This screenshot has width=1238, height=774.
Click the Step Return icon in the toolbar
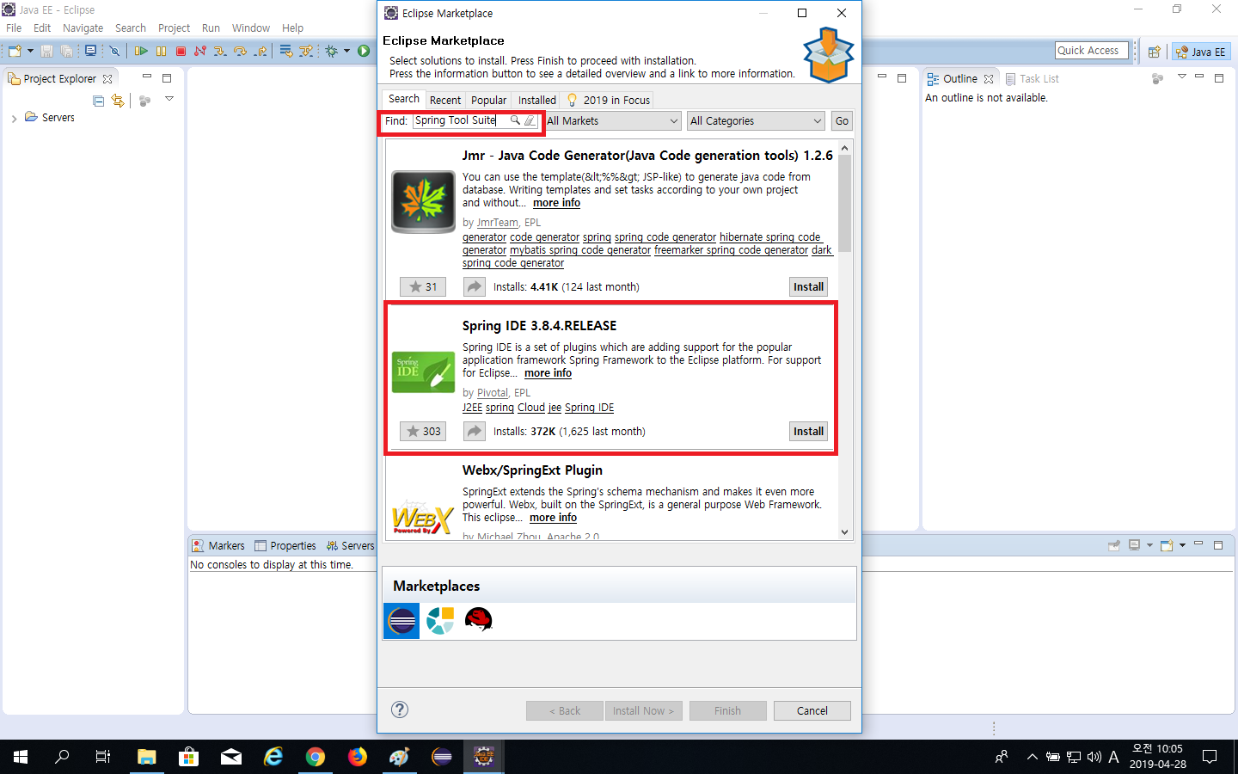(260, 51)
